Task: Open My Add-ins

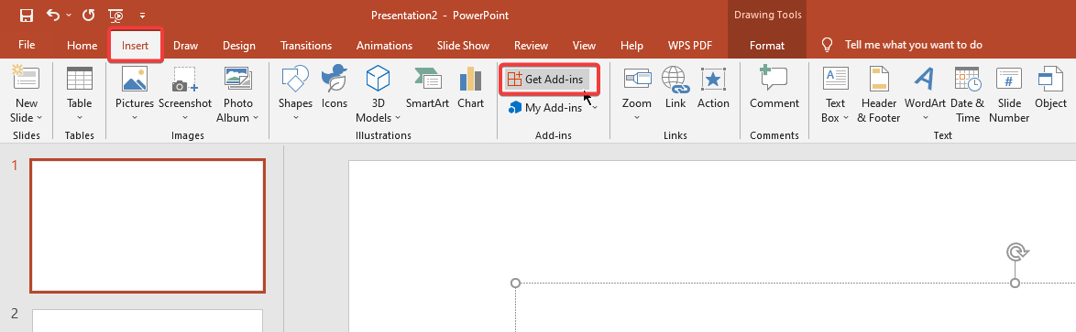Action: click(546, 108)
